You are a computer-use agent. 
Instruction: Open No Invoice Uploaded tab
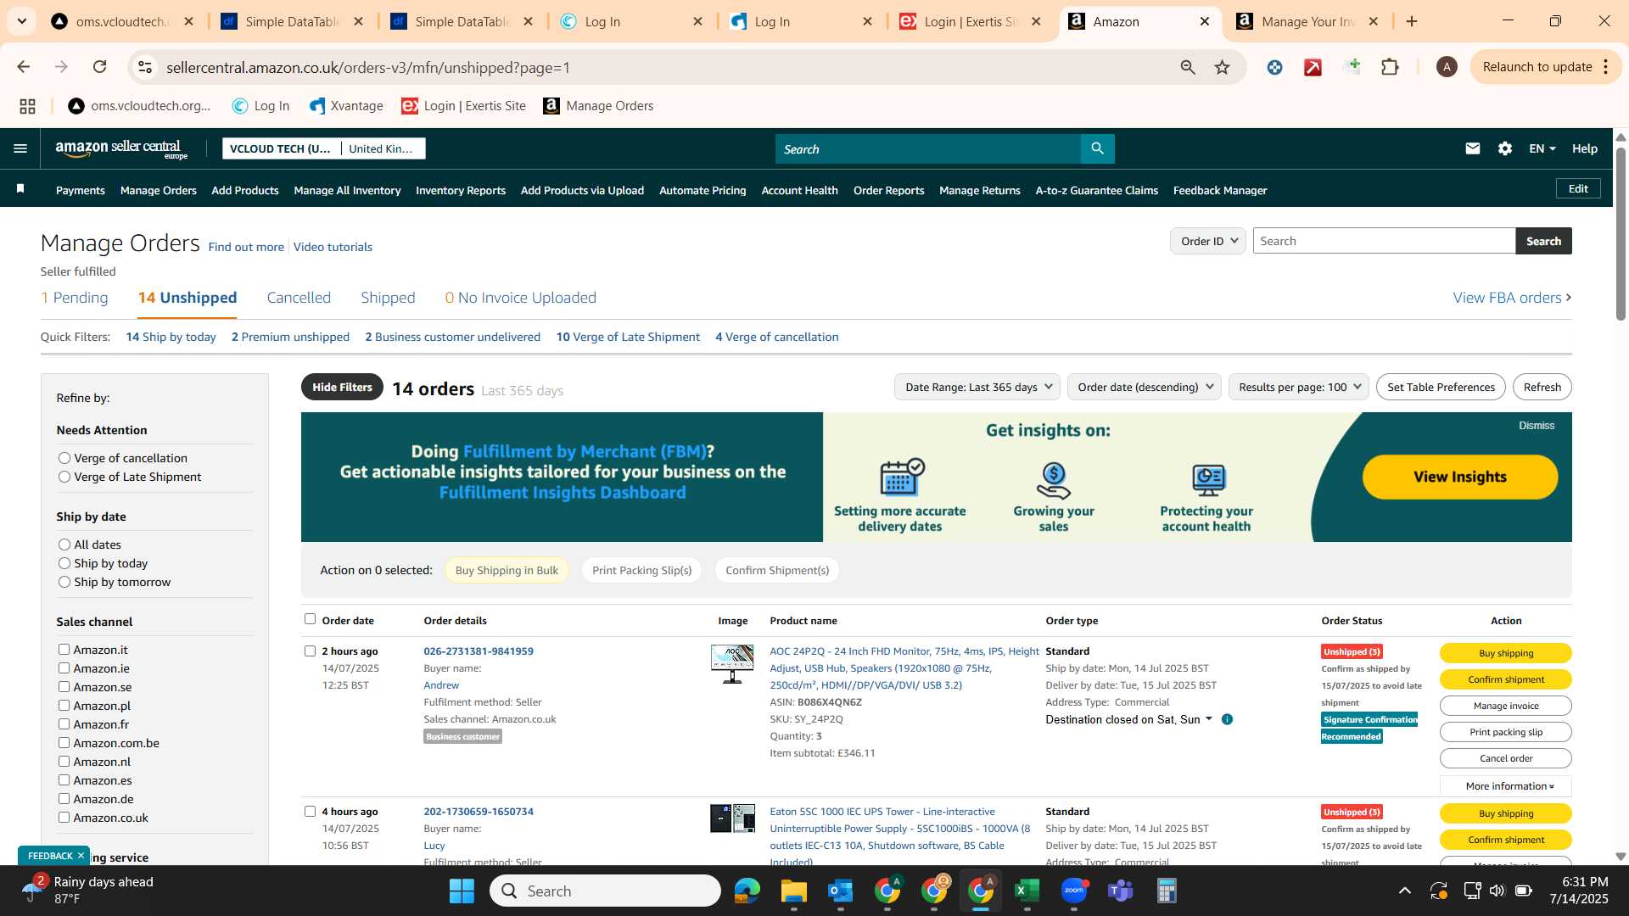(520, 298)
